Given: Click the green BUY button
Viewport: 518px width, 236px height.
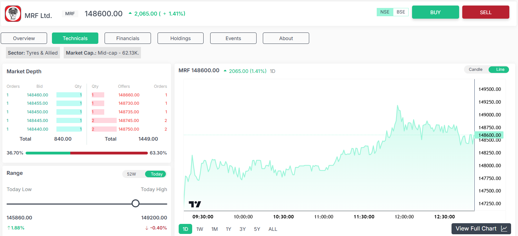Looking at the screenshot, I should click(x=435, y=12).
